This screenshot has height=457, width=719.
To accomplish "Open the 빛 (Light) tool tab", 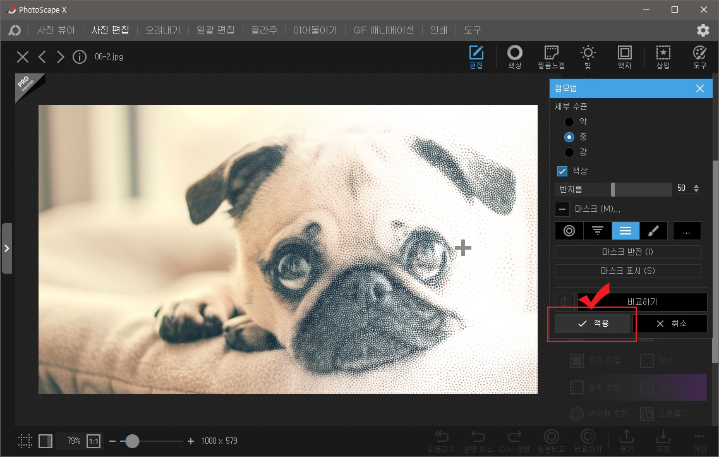I will click(x=588, y=57).
